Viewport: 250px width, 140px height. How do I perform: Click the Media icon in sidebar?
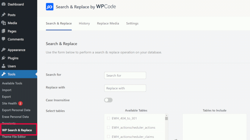coord(4,23)
